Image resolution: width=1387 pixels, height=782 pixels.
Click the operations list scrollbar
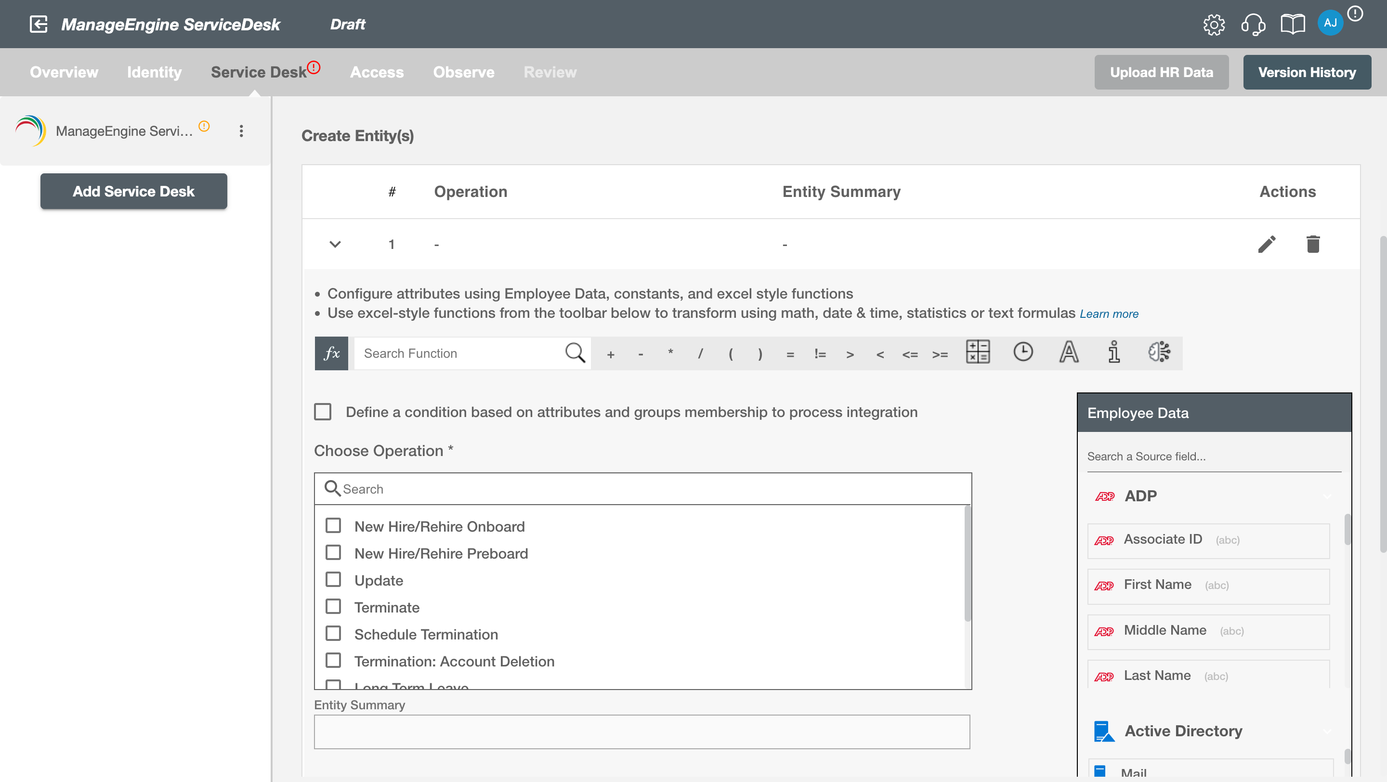click(967, 562)
